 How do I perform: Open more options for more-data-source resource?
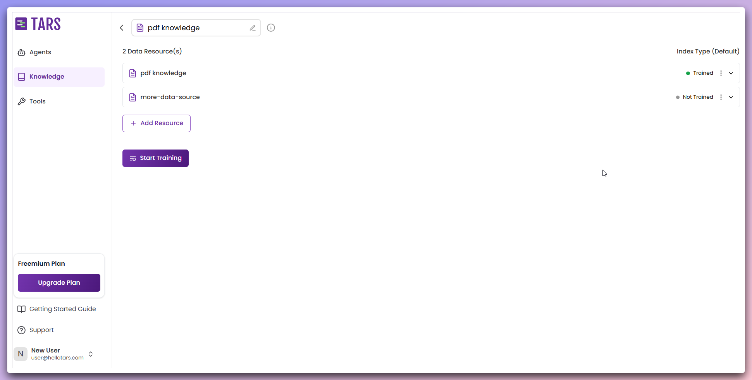pos(721,97)
